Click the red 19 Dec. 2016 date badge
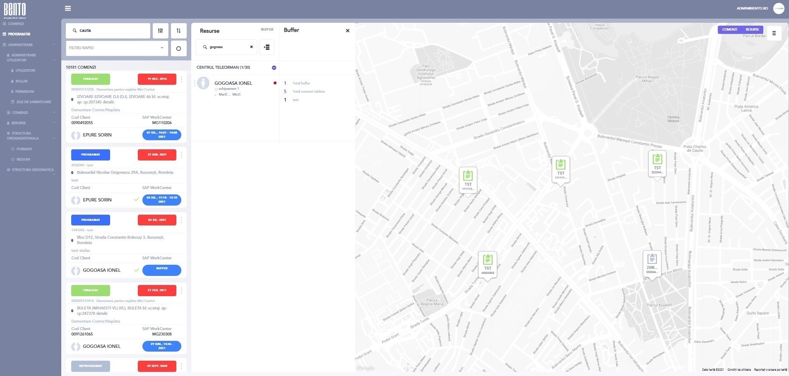Screen dimensions: 789x376 [157, 79]
